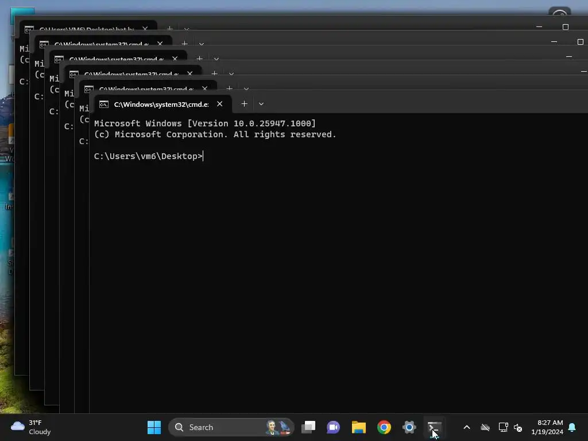Maximize the rearmost bat.b terminal window

click(566, 27)
